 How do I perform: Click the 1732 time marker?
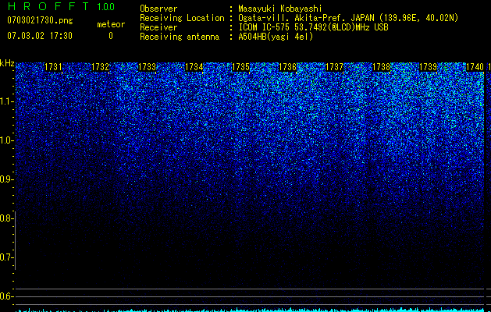click(x=100, y=67)
